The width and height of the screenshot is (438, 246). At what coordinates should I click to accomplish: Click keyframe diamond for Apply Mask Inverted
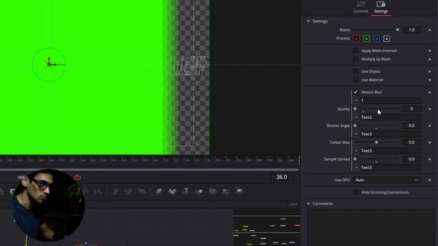tap(430, 51)
